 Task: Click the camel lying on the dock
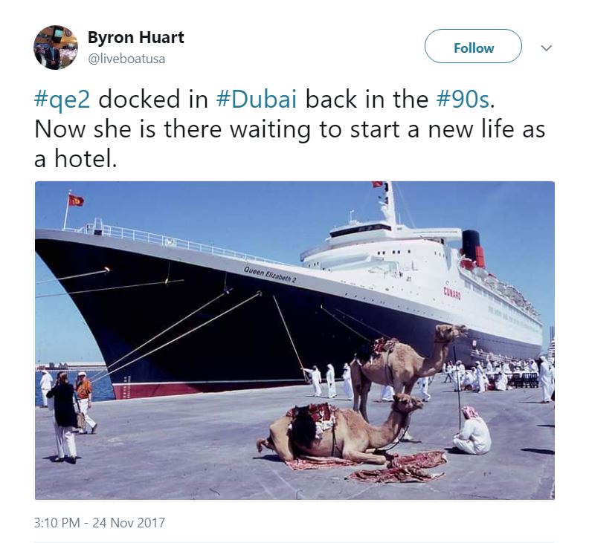[340, 429]
